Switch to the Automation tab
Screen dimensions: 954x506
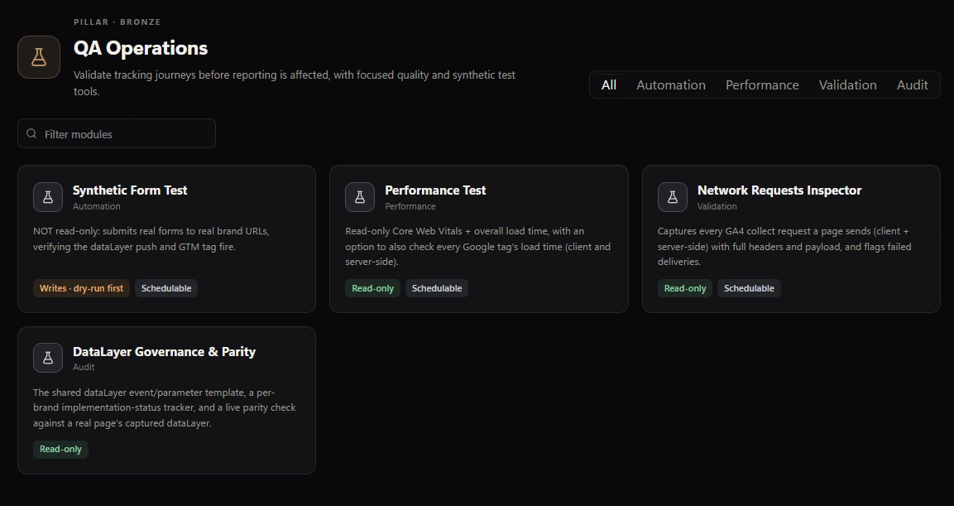point(671,84)
